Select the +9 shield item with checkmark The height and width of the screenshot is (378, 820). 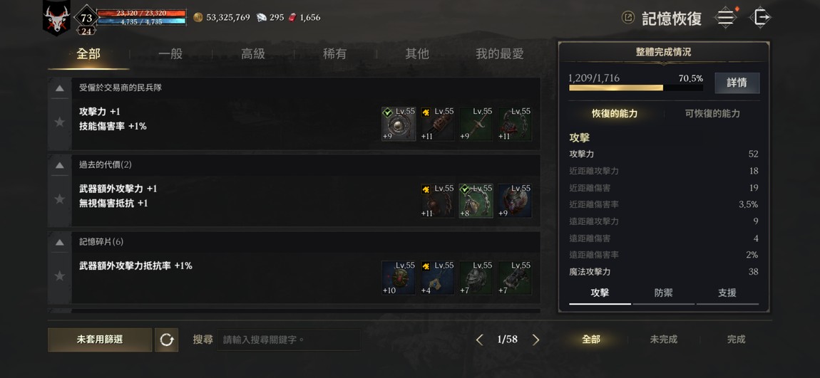[x=399, y=125]
